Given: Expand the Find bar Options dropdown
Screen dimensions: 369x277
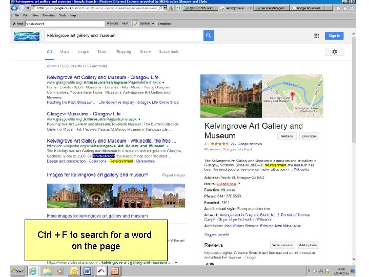Looking at the screenshot, I should [147, 24].
